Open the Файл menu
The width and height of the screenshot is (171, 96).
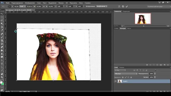[7, 3]
